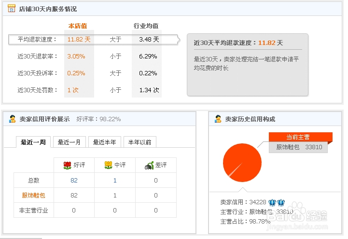
Task: Click the orange pie chart segment
Action: coord(242,163)
